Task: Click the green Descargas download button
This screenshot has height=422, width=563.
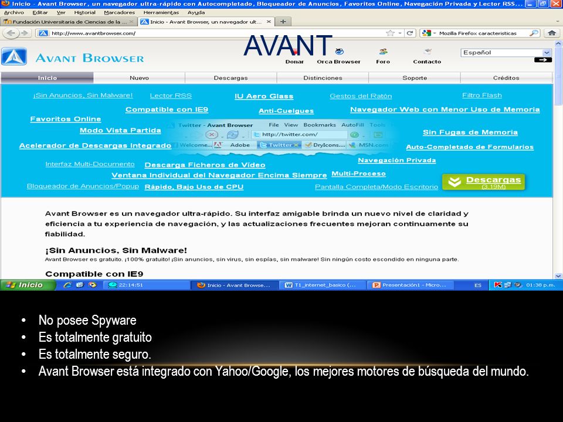Action: coord(484,182)
